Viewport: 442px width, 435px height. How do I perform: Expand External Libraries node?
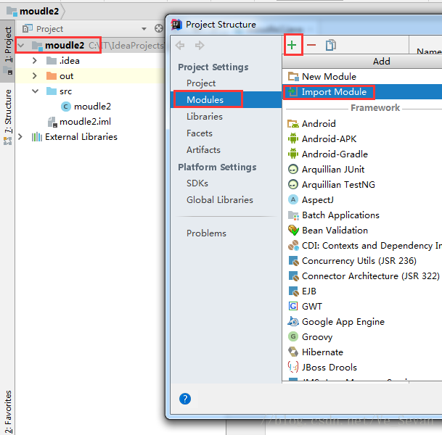(20, 136)
